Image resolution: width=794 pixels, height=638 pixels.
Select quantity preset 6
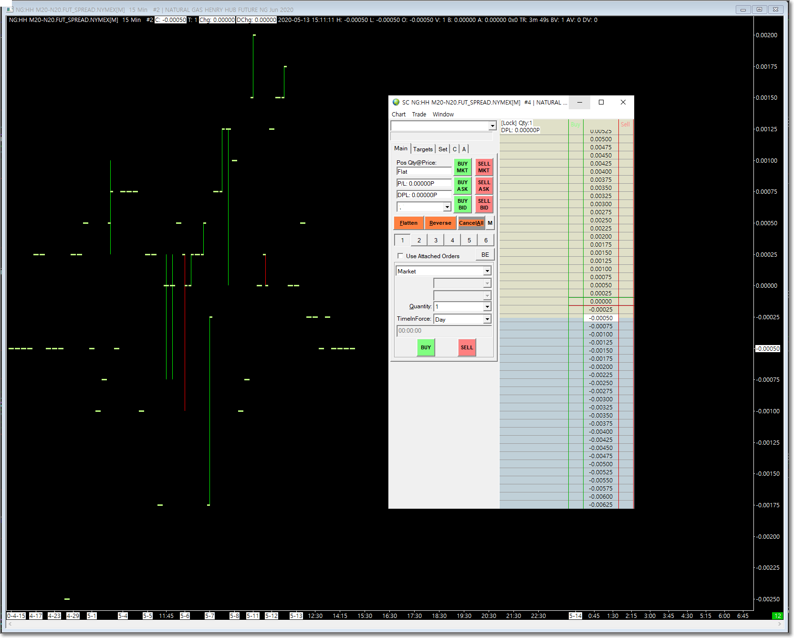486,241
